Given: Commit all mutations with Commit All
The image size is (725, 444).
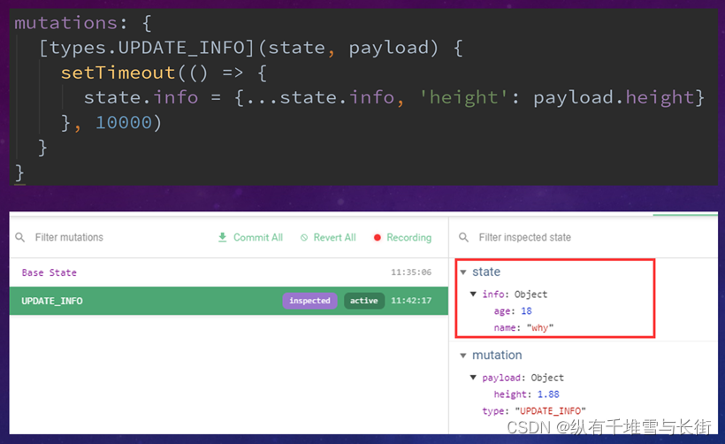Looking at the screenshot, I should [258, 237].
